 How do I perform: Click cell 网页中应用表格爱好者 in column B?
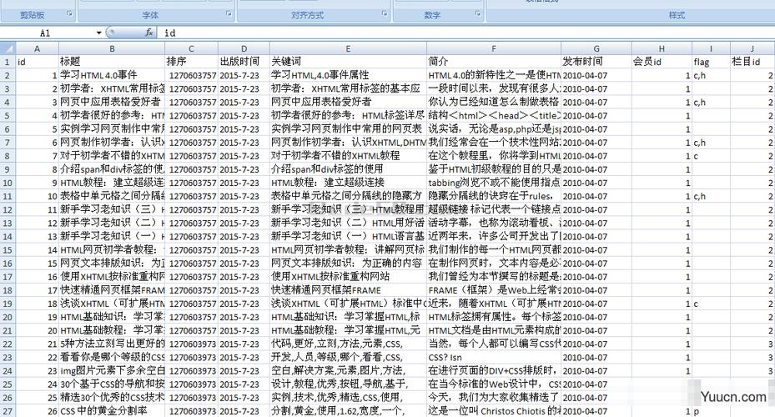112,103
